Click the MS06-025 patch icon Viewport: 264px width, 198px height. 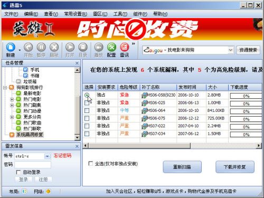pos(144,103)
